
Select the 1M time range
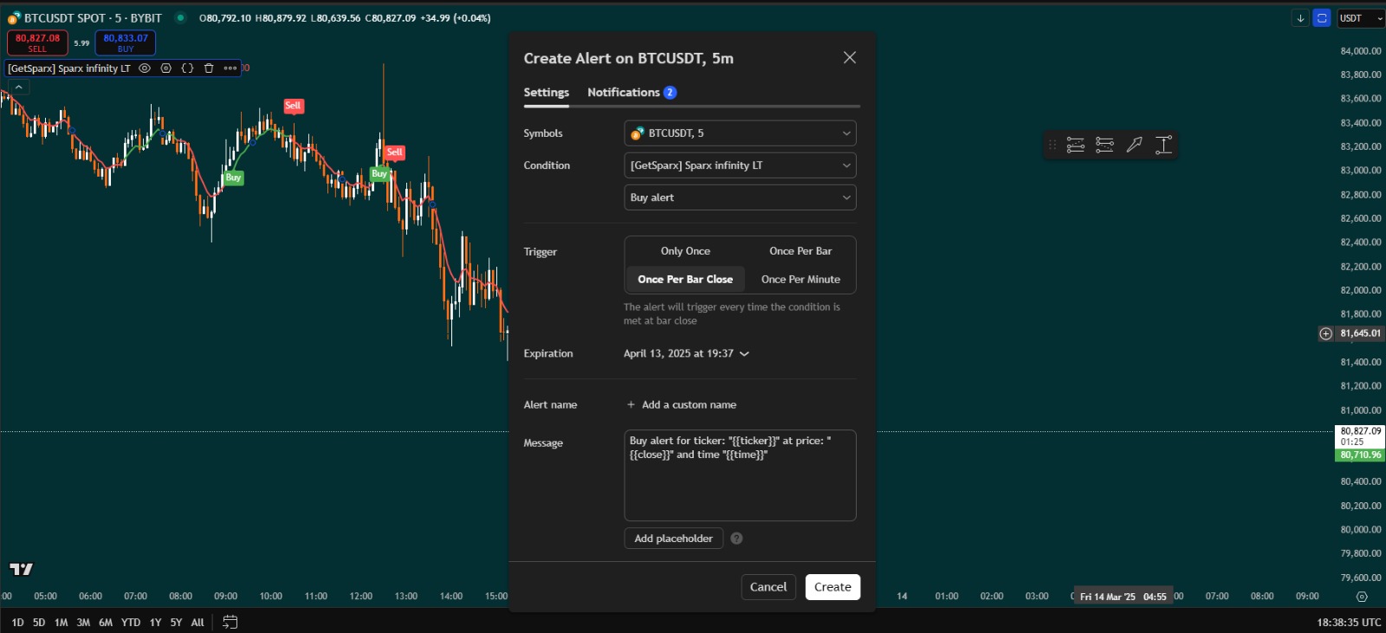(61, 623)
